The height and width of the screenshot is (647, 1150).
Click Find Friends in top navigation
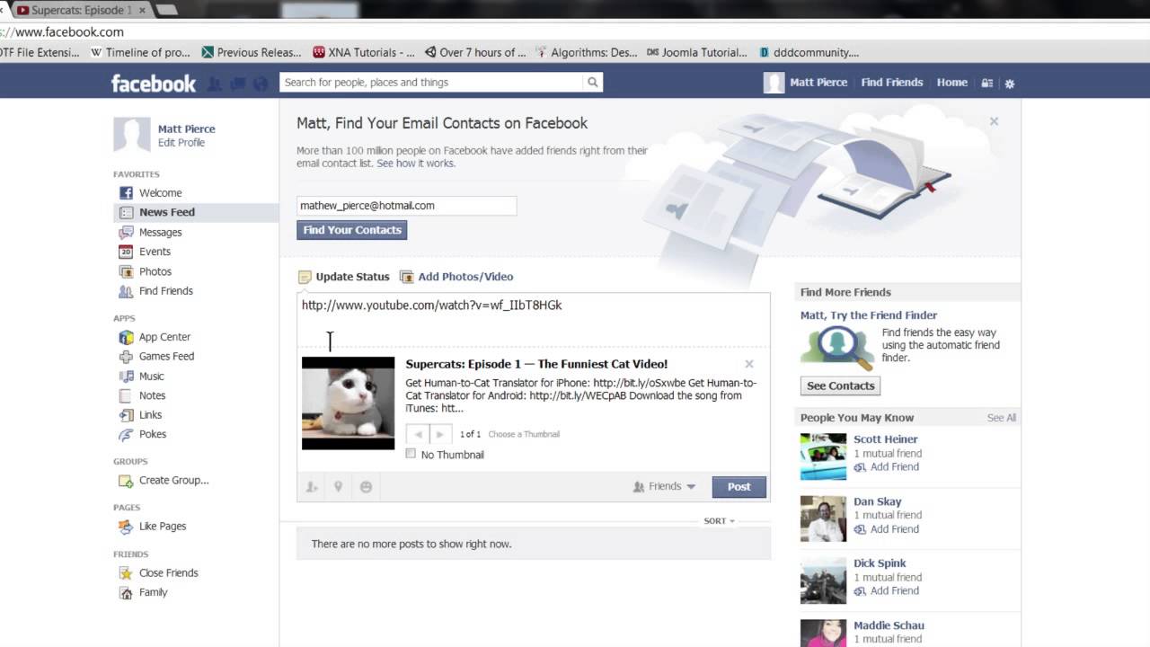click(x=892, y=83)
